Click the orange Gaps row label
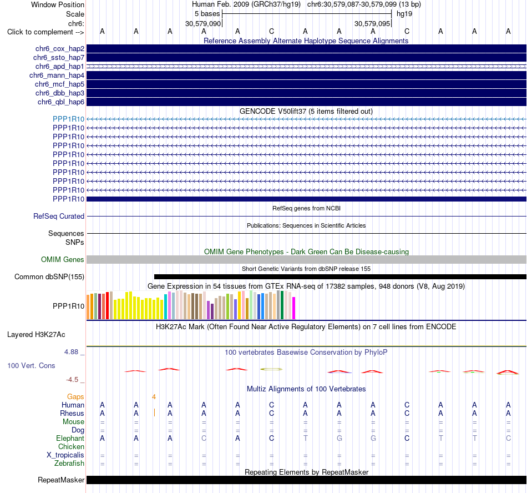Screen dimensions: 527x493 click(75, 397)
